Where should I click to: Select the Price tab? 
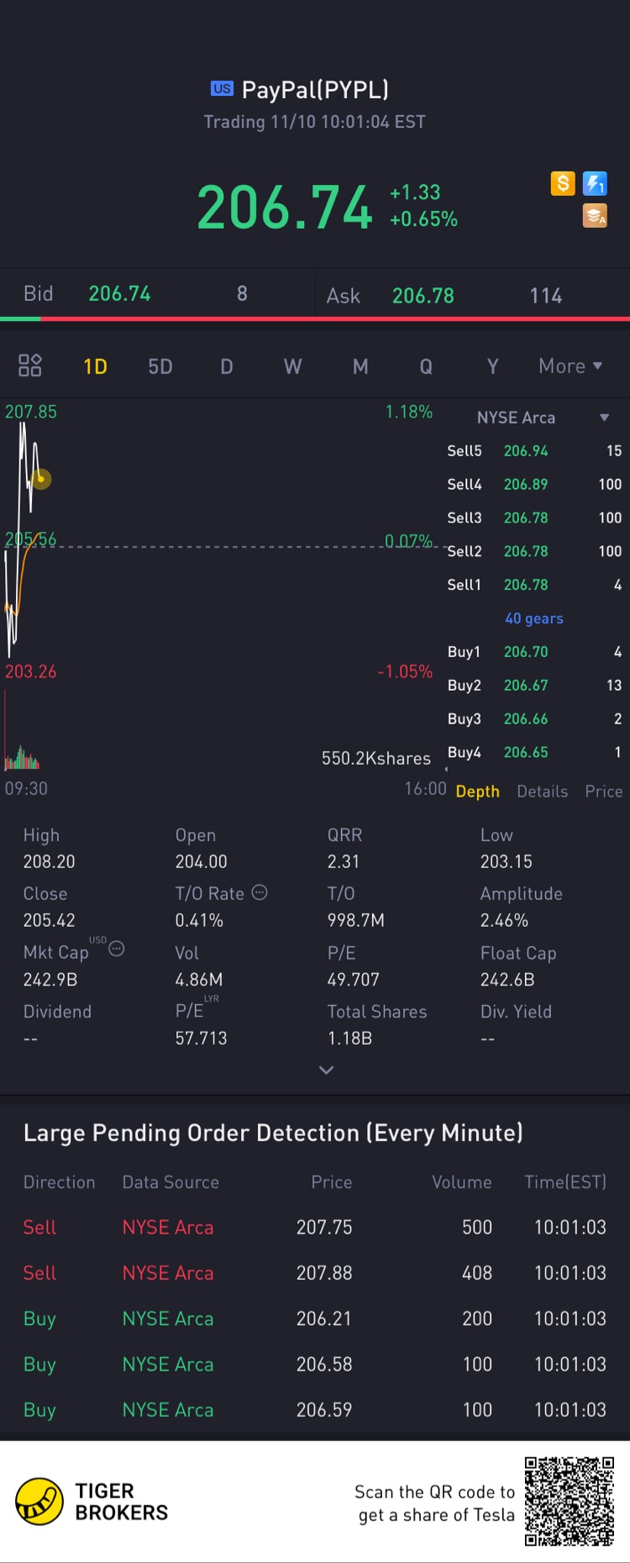point(604,792)
